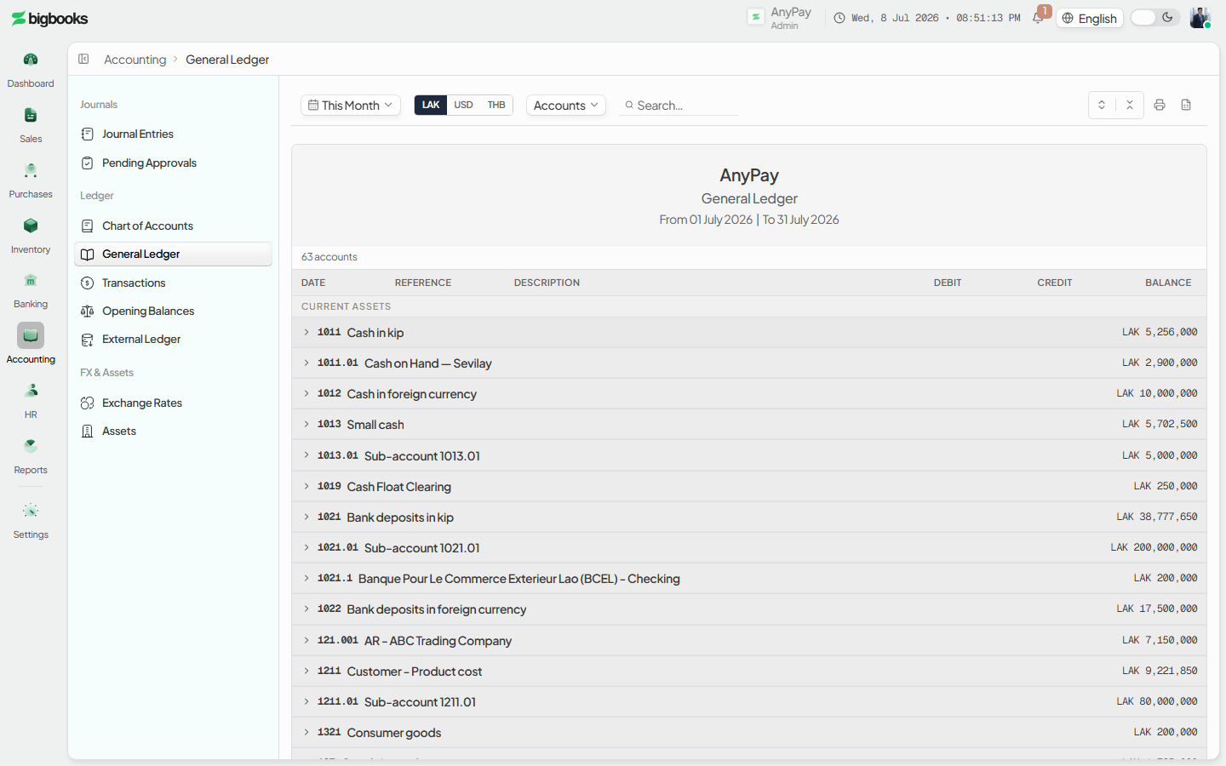Open Transactions page

tap(174, 283)
